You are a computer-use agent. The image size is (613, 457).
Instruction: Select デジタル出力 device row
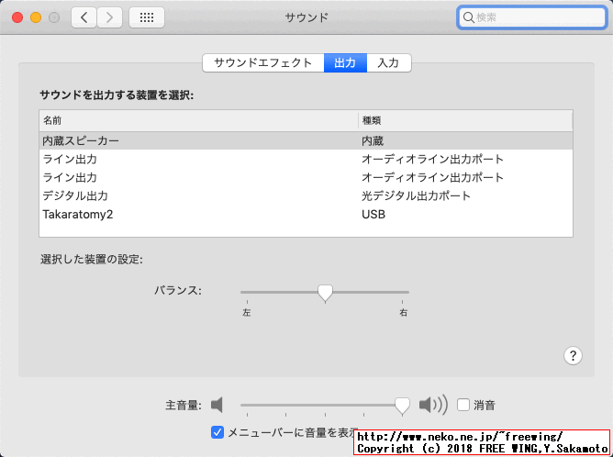306,195
